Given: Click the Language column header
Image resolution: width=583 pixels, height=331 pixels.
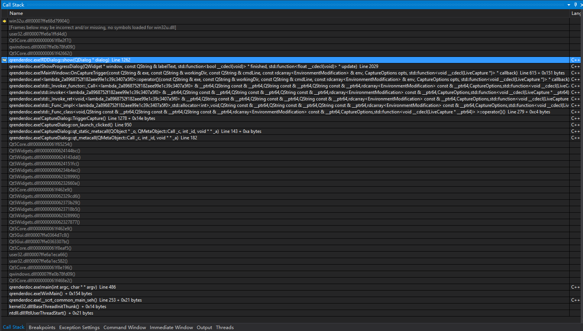Looking at the screenshot, I should (x=576, y=13).
